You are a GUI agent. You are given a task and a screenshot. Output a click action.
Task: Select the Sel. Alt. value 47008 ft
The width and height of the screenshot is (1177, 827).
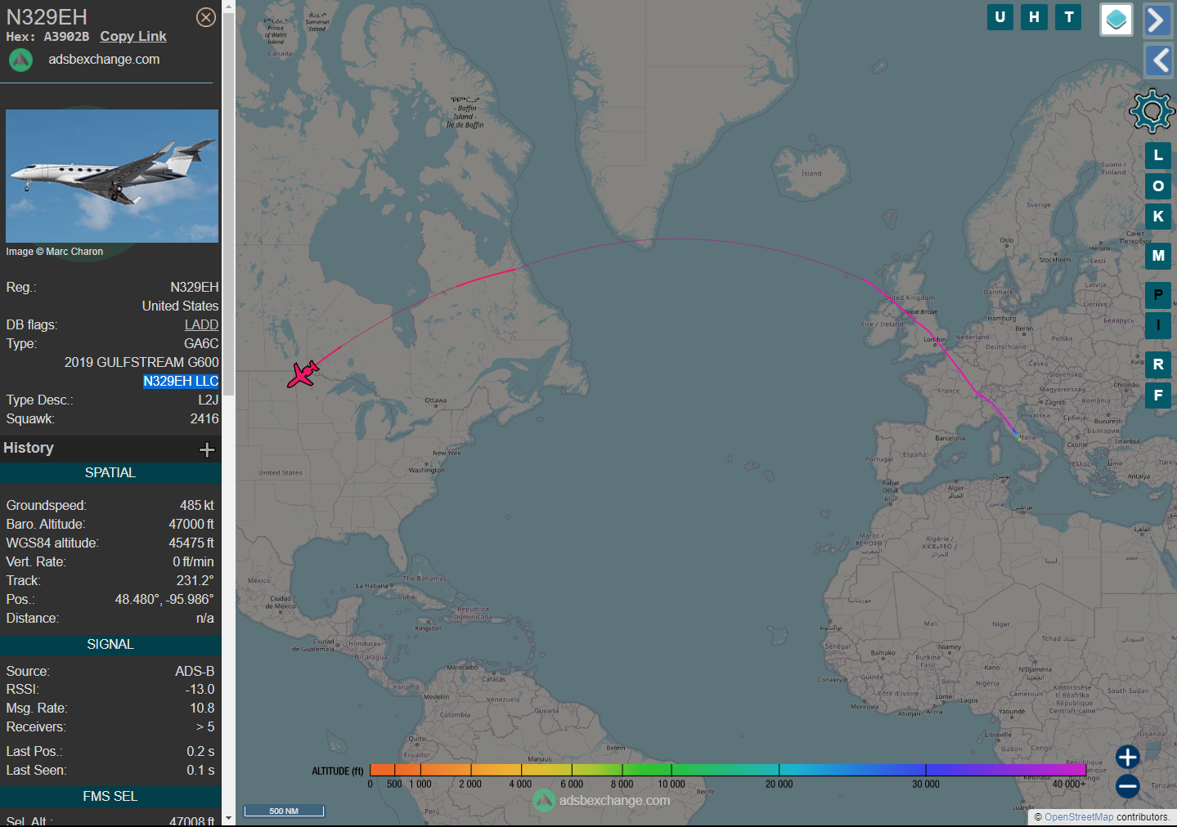click(x=191, y=820)
